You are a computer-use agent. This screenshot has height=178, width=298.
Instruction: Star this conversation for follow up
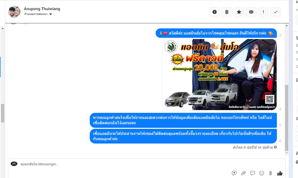point(239,12)
